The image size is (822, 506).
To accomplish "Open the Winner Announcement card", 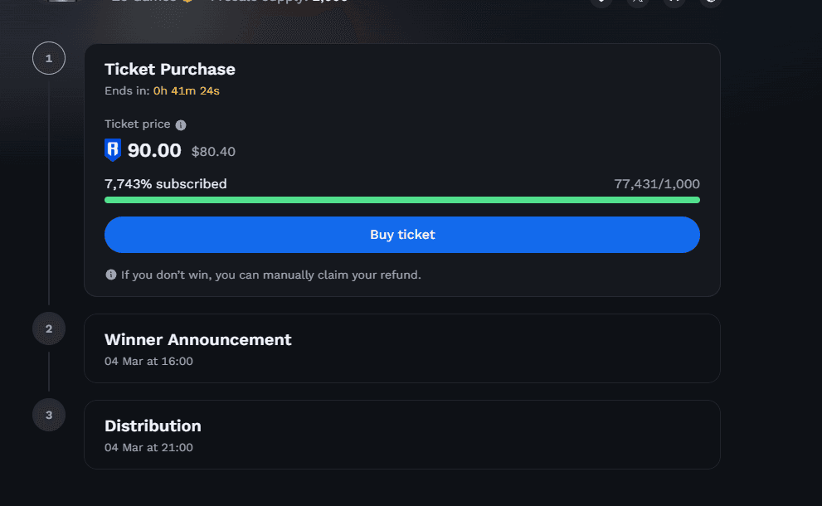I will click(x=402, y=348).
